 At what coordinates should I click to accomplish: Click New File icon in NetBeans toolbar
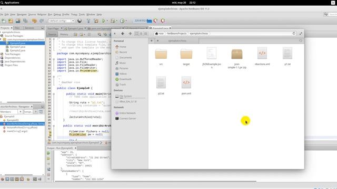pos(4,21)
